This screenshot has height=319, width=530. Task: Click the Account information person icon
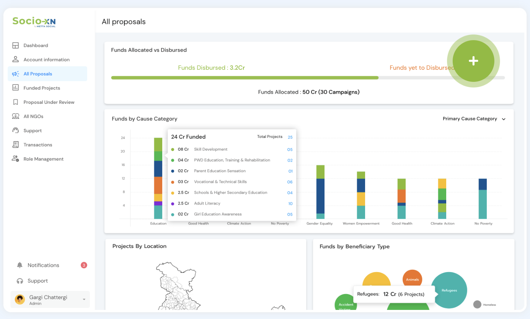16,59
